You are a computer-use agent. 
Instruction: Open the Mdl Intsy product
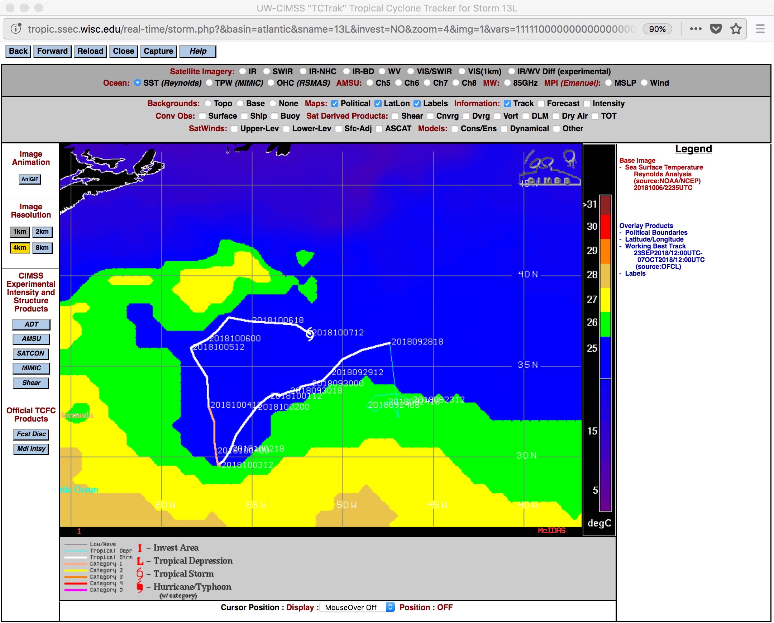[31, 449]
